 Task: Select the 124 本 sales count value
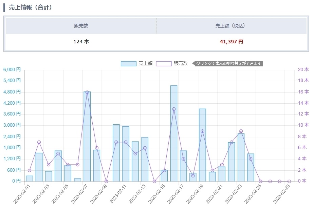pyautogui.click(x=81, y=42)
